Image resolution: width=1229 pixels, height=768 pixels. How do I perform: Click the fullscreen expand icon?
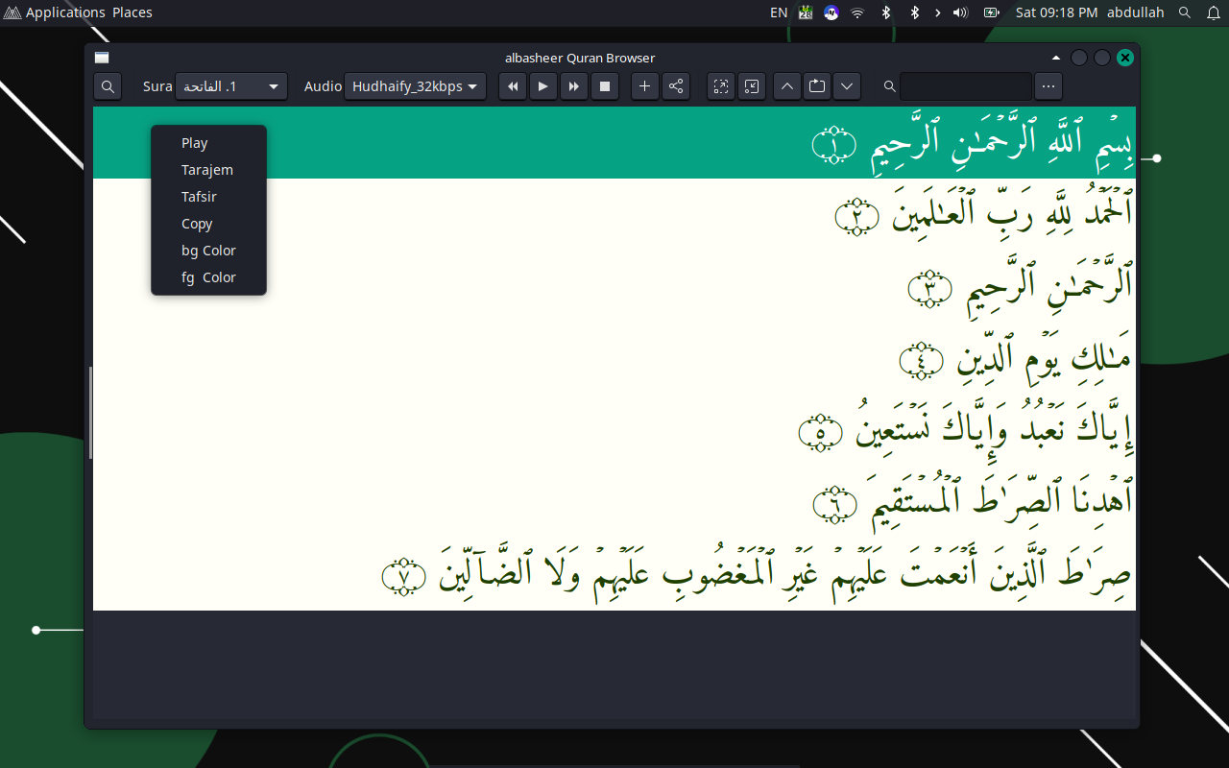pos(721,86)
